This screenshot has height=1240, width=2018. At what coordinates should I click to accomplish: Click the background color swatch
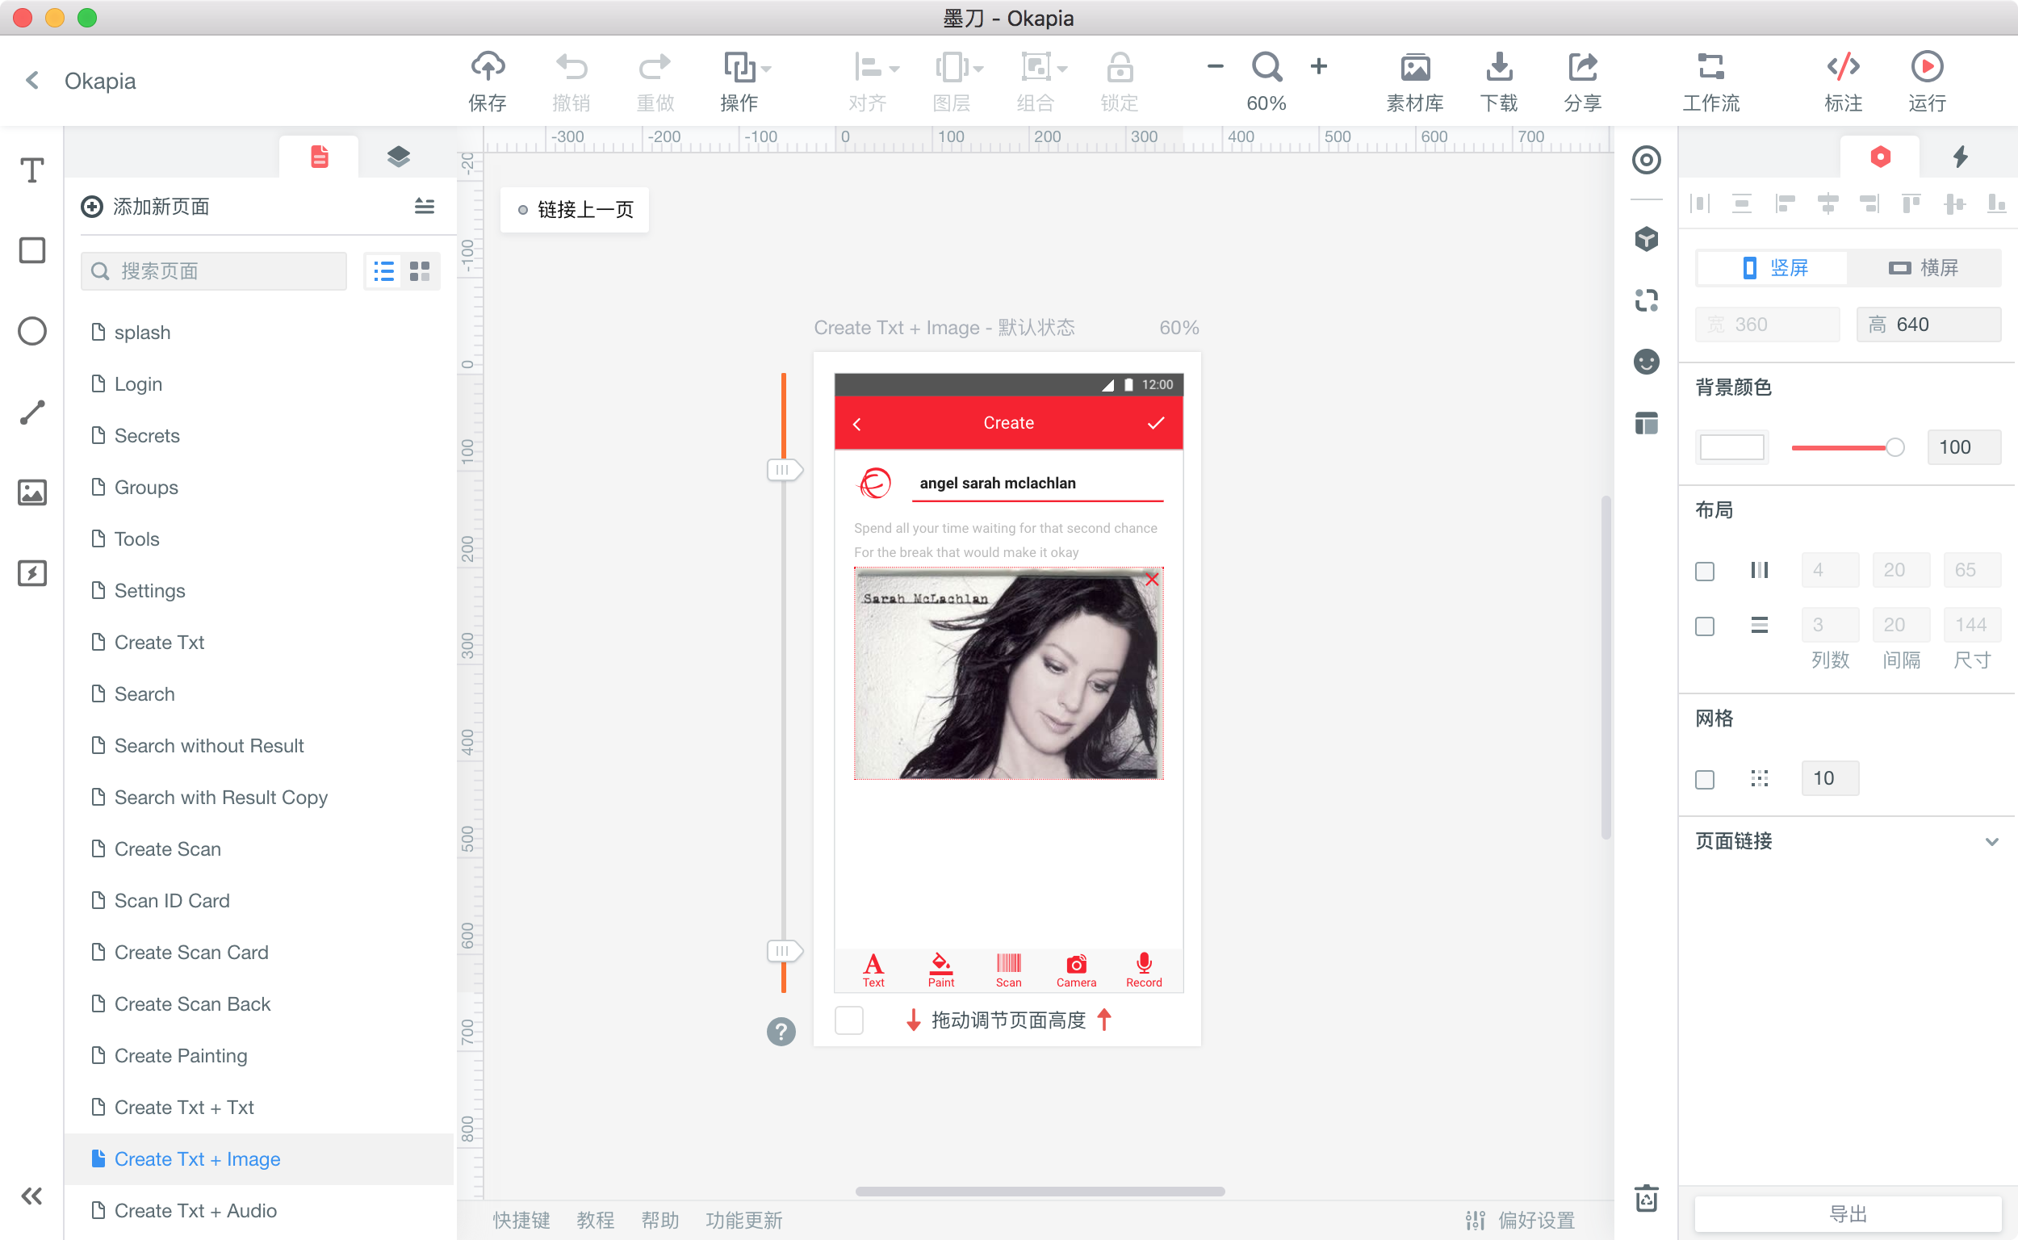click(x=1731, y=448)
